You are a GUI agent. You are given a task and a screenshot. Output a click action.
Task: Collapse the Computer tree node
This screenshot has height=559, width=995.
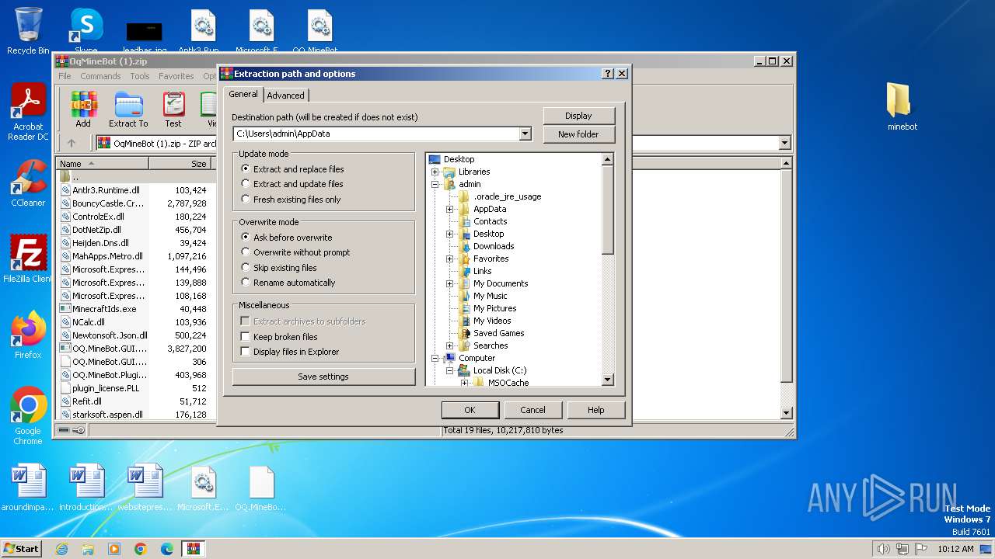click(x=435, y=358)
